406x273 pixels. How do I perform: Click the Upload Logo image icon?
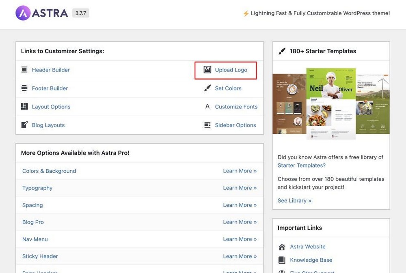[207, 69]
